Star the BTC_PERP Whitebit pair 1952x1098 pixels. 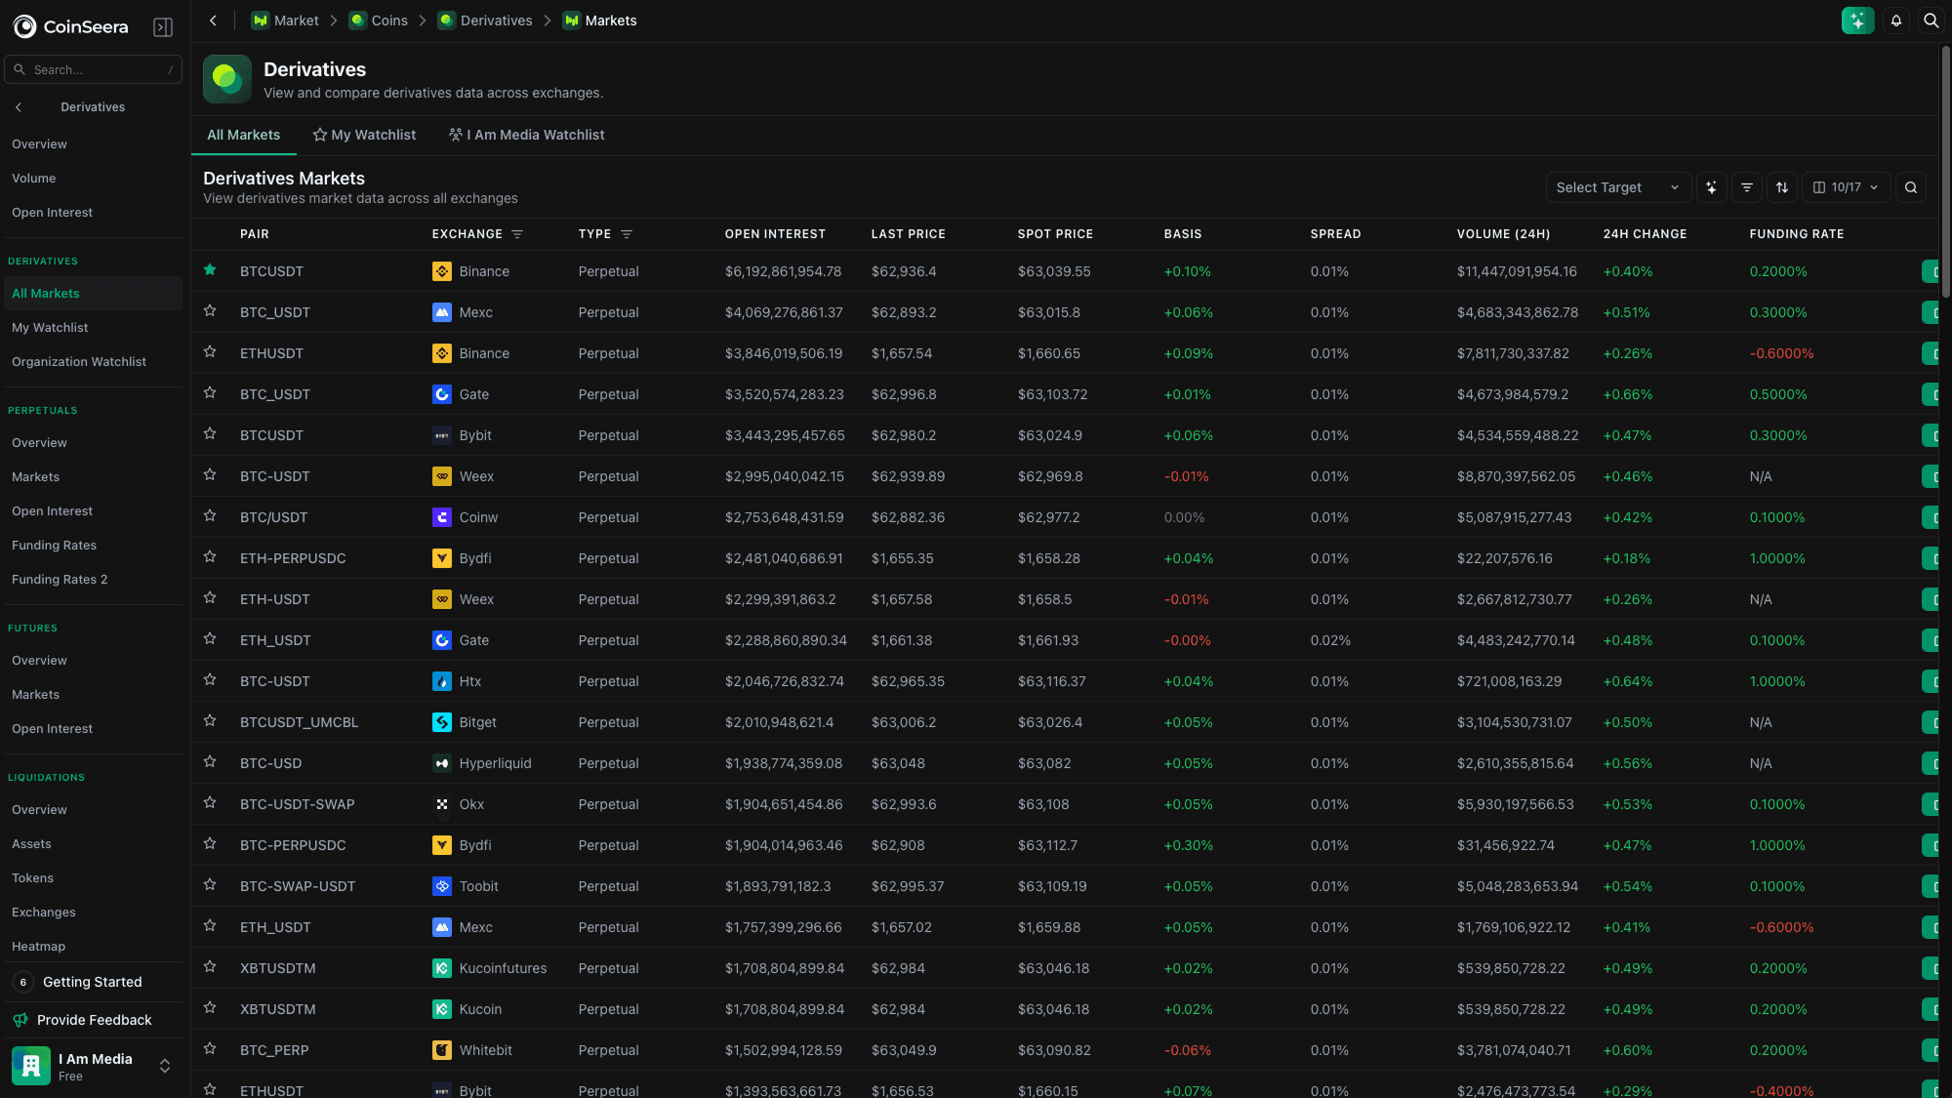click(x=210, y=1049)
